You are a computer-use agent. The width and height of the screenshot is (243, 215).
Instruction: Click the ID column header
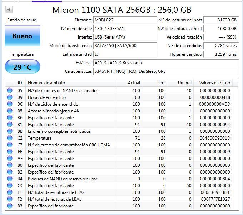[20, 83]
